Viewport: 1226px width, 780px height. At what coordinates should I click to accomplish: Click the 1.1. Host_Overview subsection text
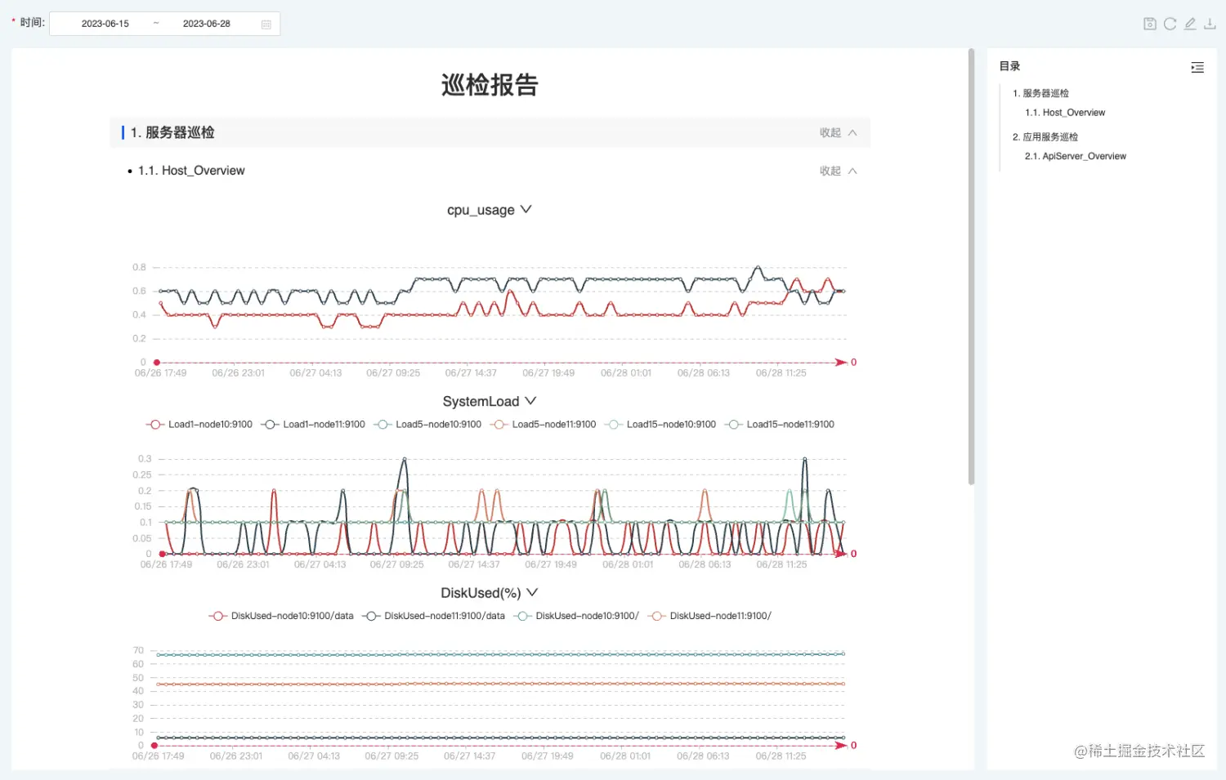coord(191,171)
